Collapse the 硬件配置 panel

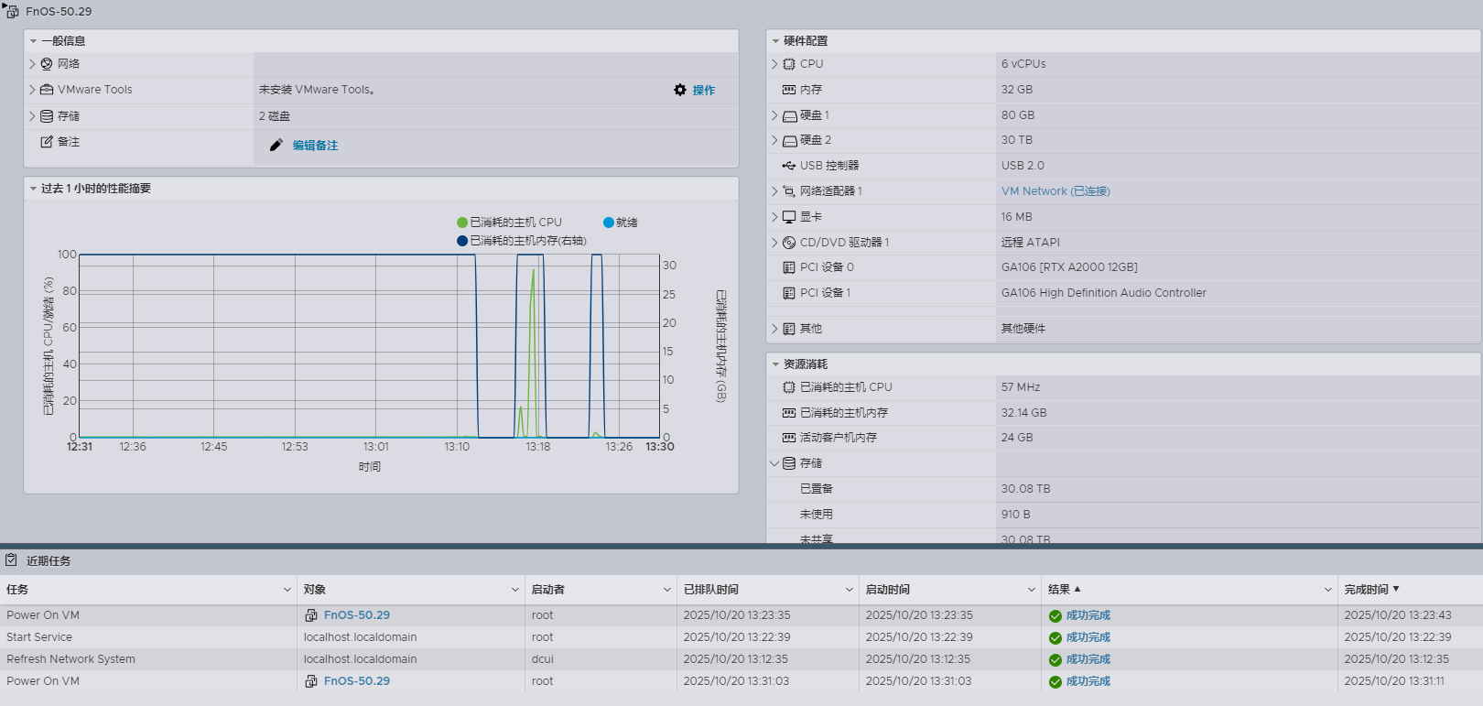[x=775, y=41]
